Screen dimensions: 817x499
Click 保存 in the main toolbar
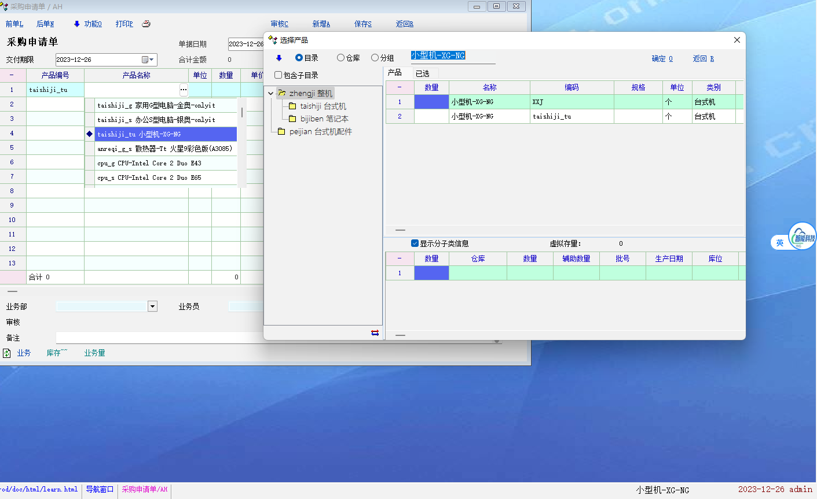362,24
